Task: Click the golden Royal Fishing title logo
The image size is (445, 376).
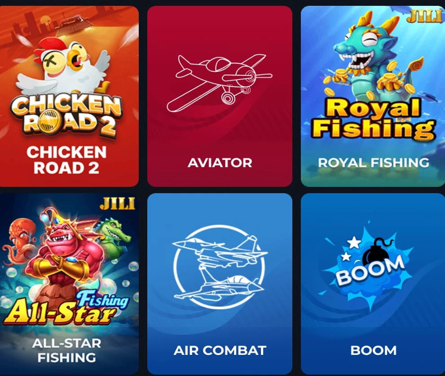Action: click(x=373, y=119)
